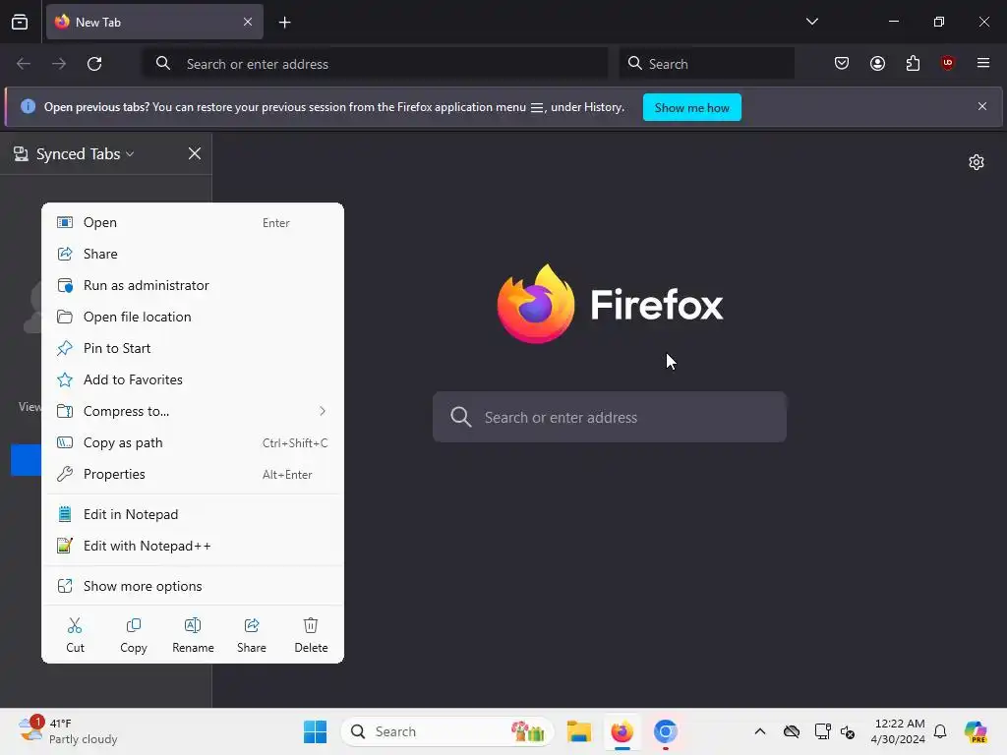The height and width of the screenshot is (755, 1007).
Task: Select Run as administrator
Action: coord(193,286)
